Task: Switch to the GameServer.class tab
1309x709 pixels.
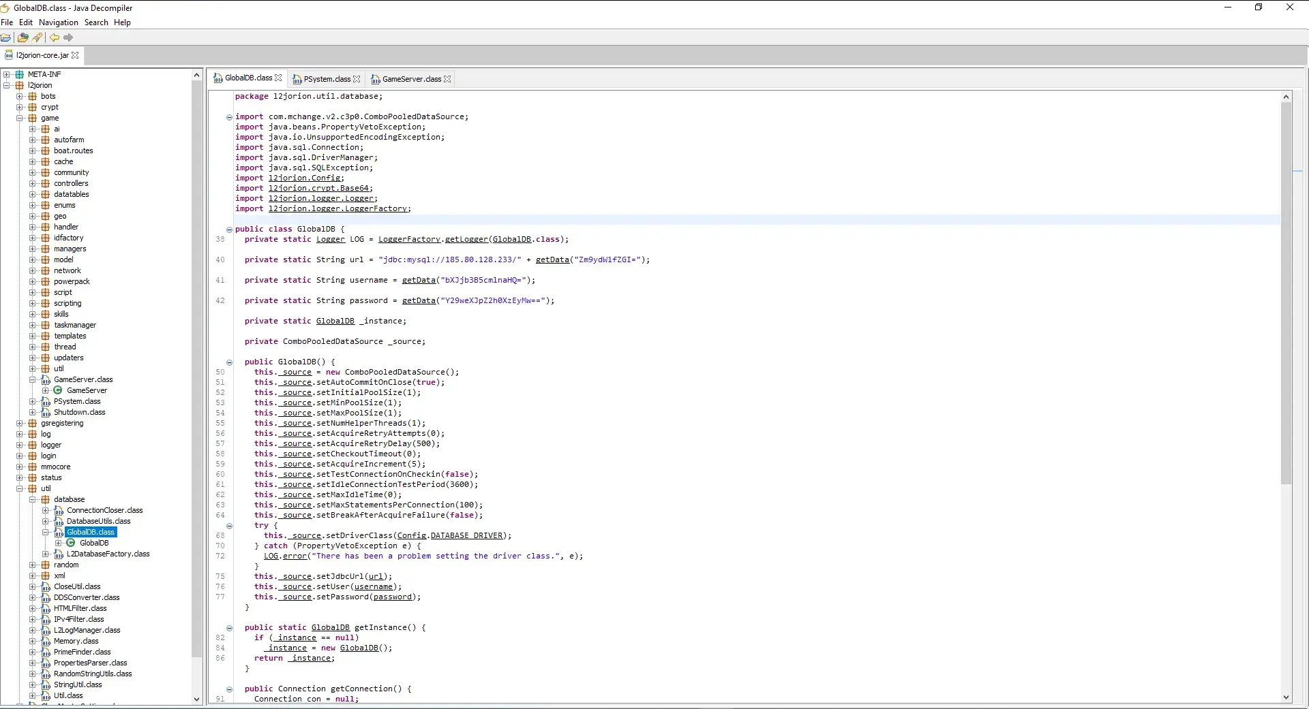Action: 411,79
